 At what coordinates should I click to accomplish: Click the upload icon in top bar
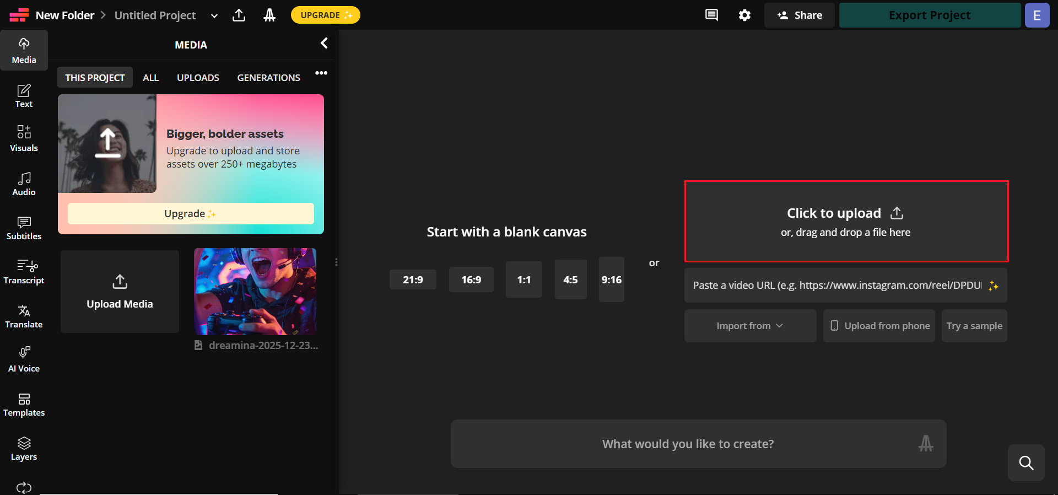pyautogui.click(x=239, y=15)
